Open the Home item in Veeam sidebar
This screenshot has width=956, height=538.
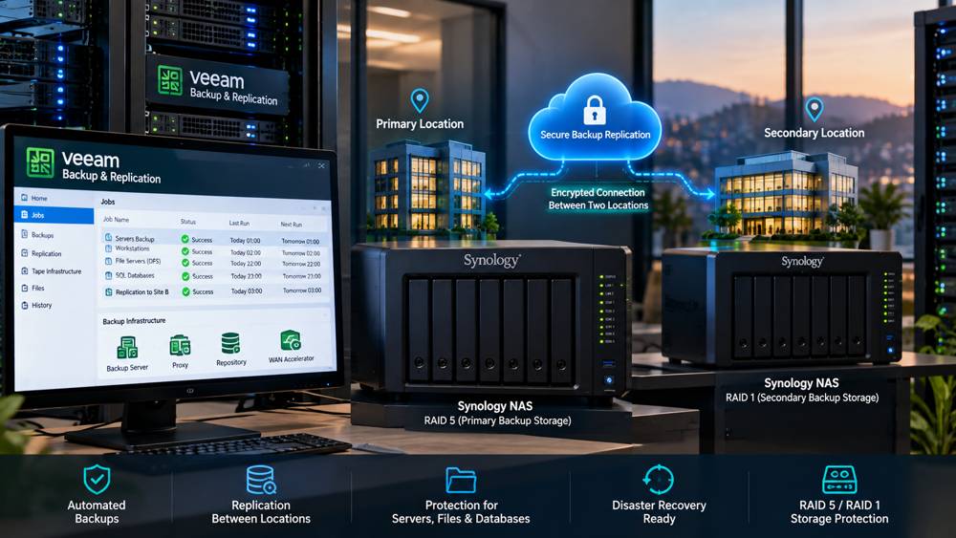tap(34, 198)
